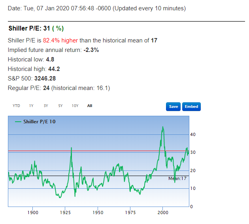Click the 'historical mean: 16.1' text
This screenshot has height=224, width=249.
(81, 88)
